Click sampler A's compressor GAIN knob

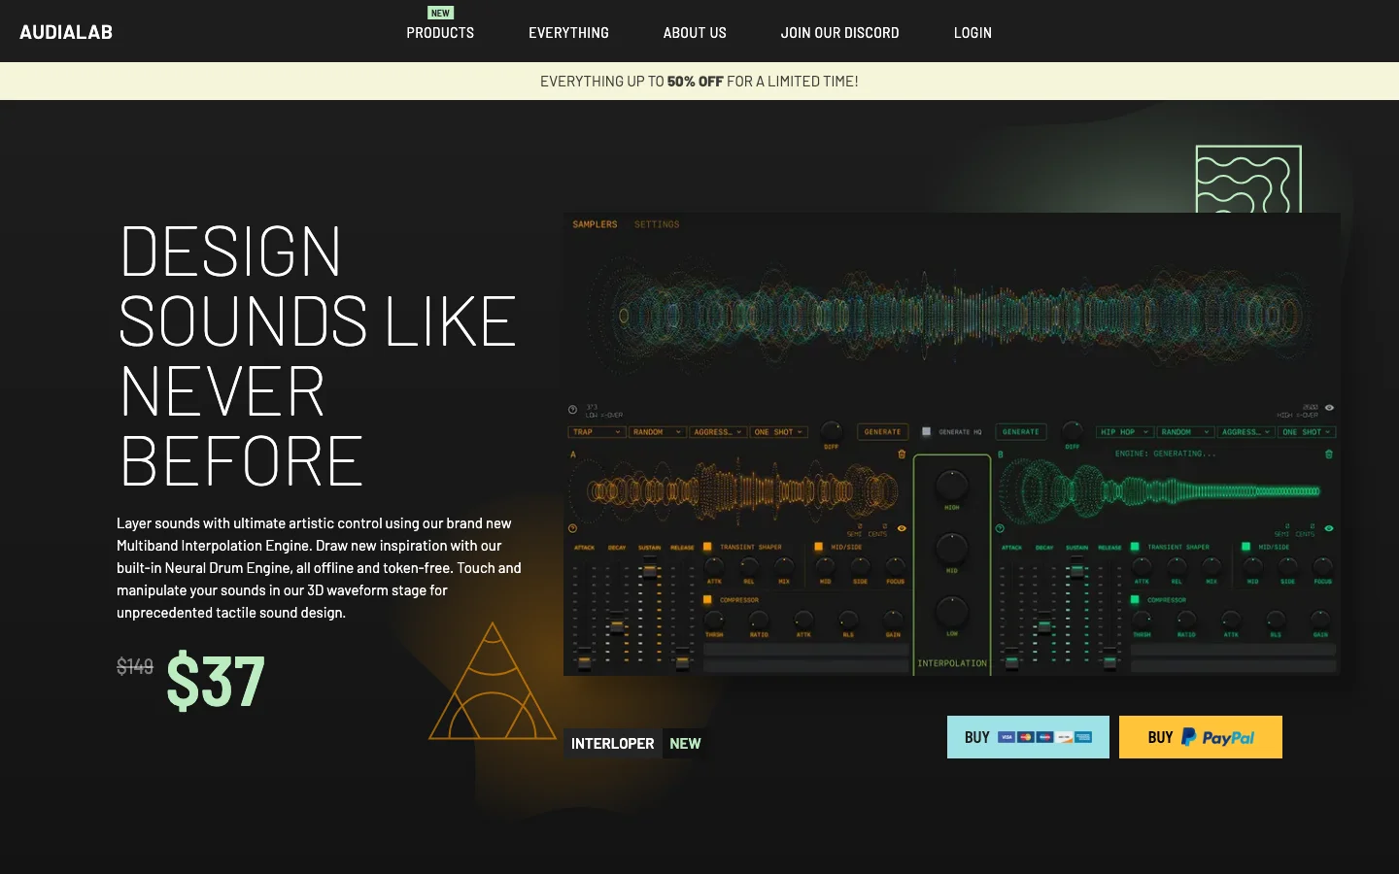coord(893,619)
